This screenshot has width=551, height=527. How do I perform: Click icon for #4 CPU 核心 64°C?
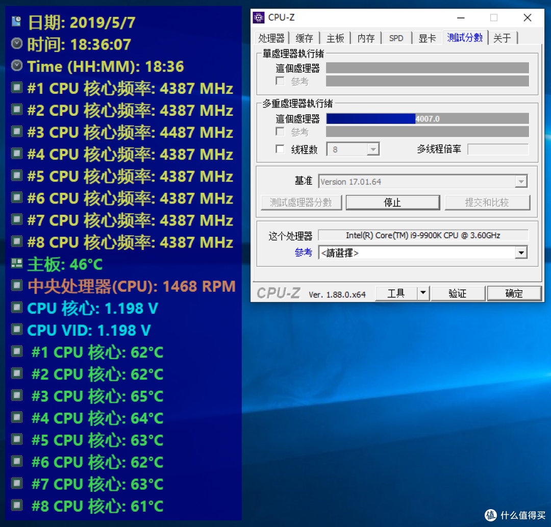(x=16, y=417)
